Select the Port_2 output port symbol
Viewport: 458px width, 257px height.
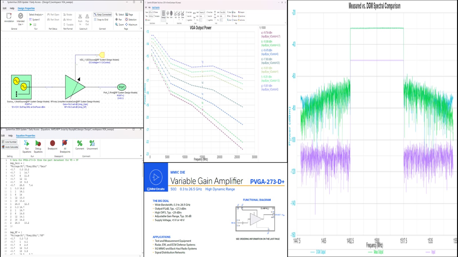coord(122,87)
